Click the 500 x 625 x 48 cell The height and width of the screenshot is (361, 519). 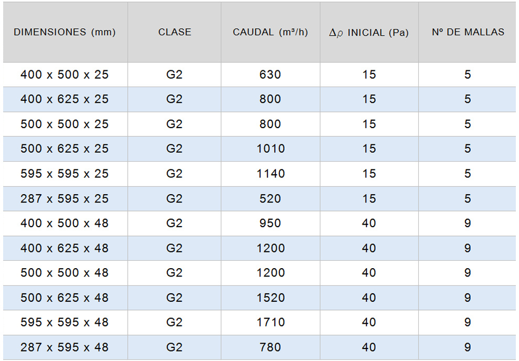click(64, 298)
